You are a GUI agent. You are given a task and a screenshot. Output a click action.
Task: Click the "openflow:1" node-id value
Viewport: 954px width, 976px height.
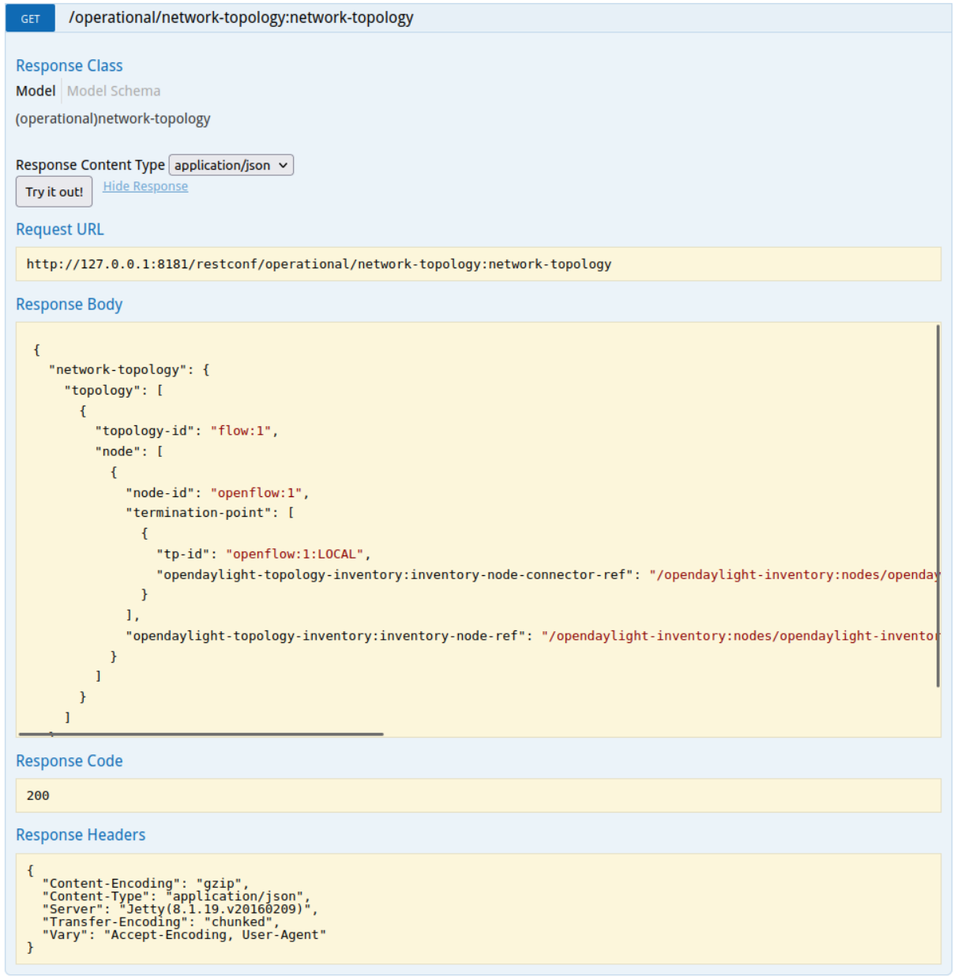(257, 493)
